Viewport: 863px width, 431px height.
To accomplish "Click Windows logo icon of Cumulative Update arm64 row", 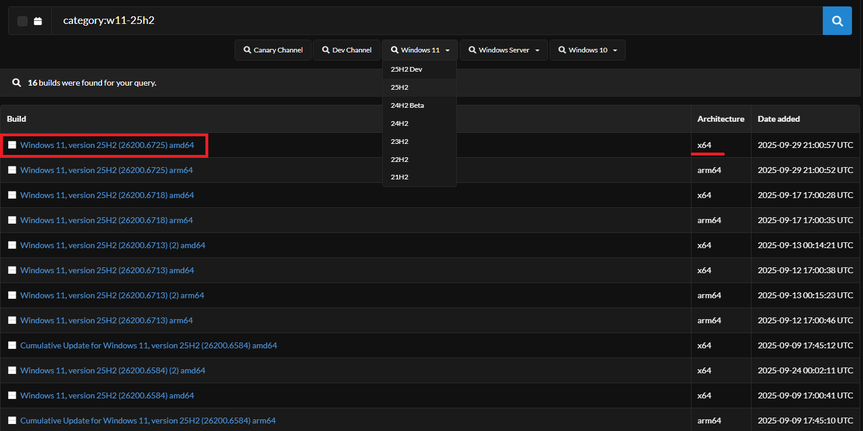I will [12, 421].
